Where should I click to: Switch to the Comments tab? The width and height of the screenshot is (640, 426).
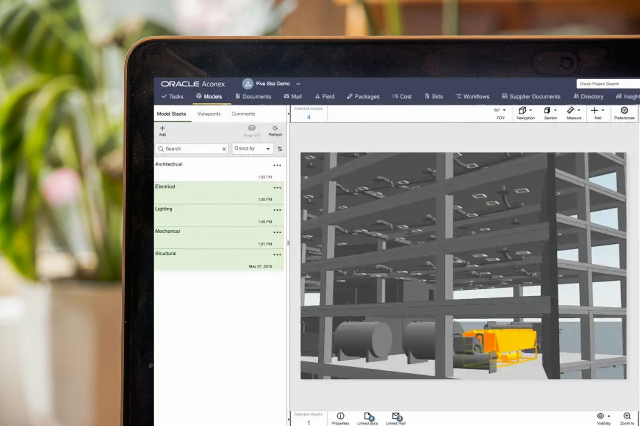click(x=243, y=114)
